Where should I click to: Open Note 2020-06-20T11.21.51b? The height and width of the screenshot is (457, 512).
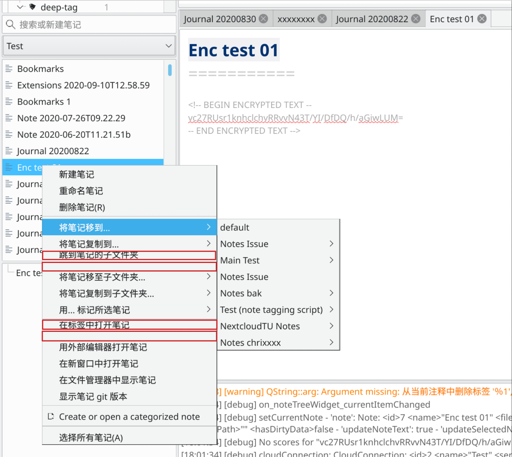click(83, 135)
